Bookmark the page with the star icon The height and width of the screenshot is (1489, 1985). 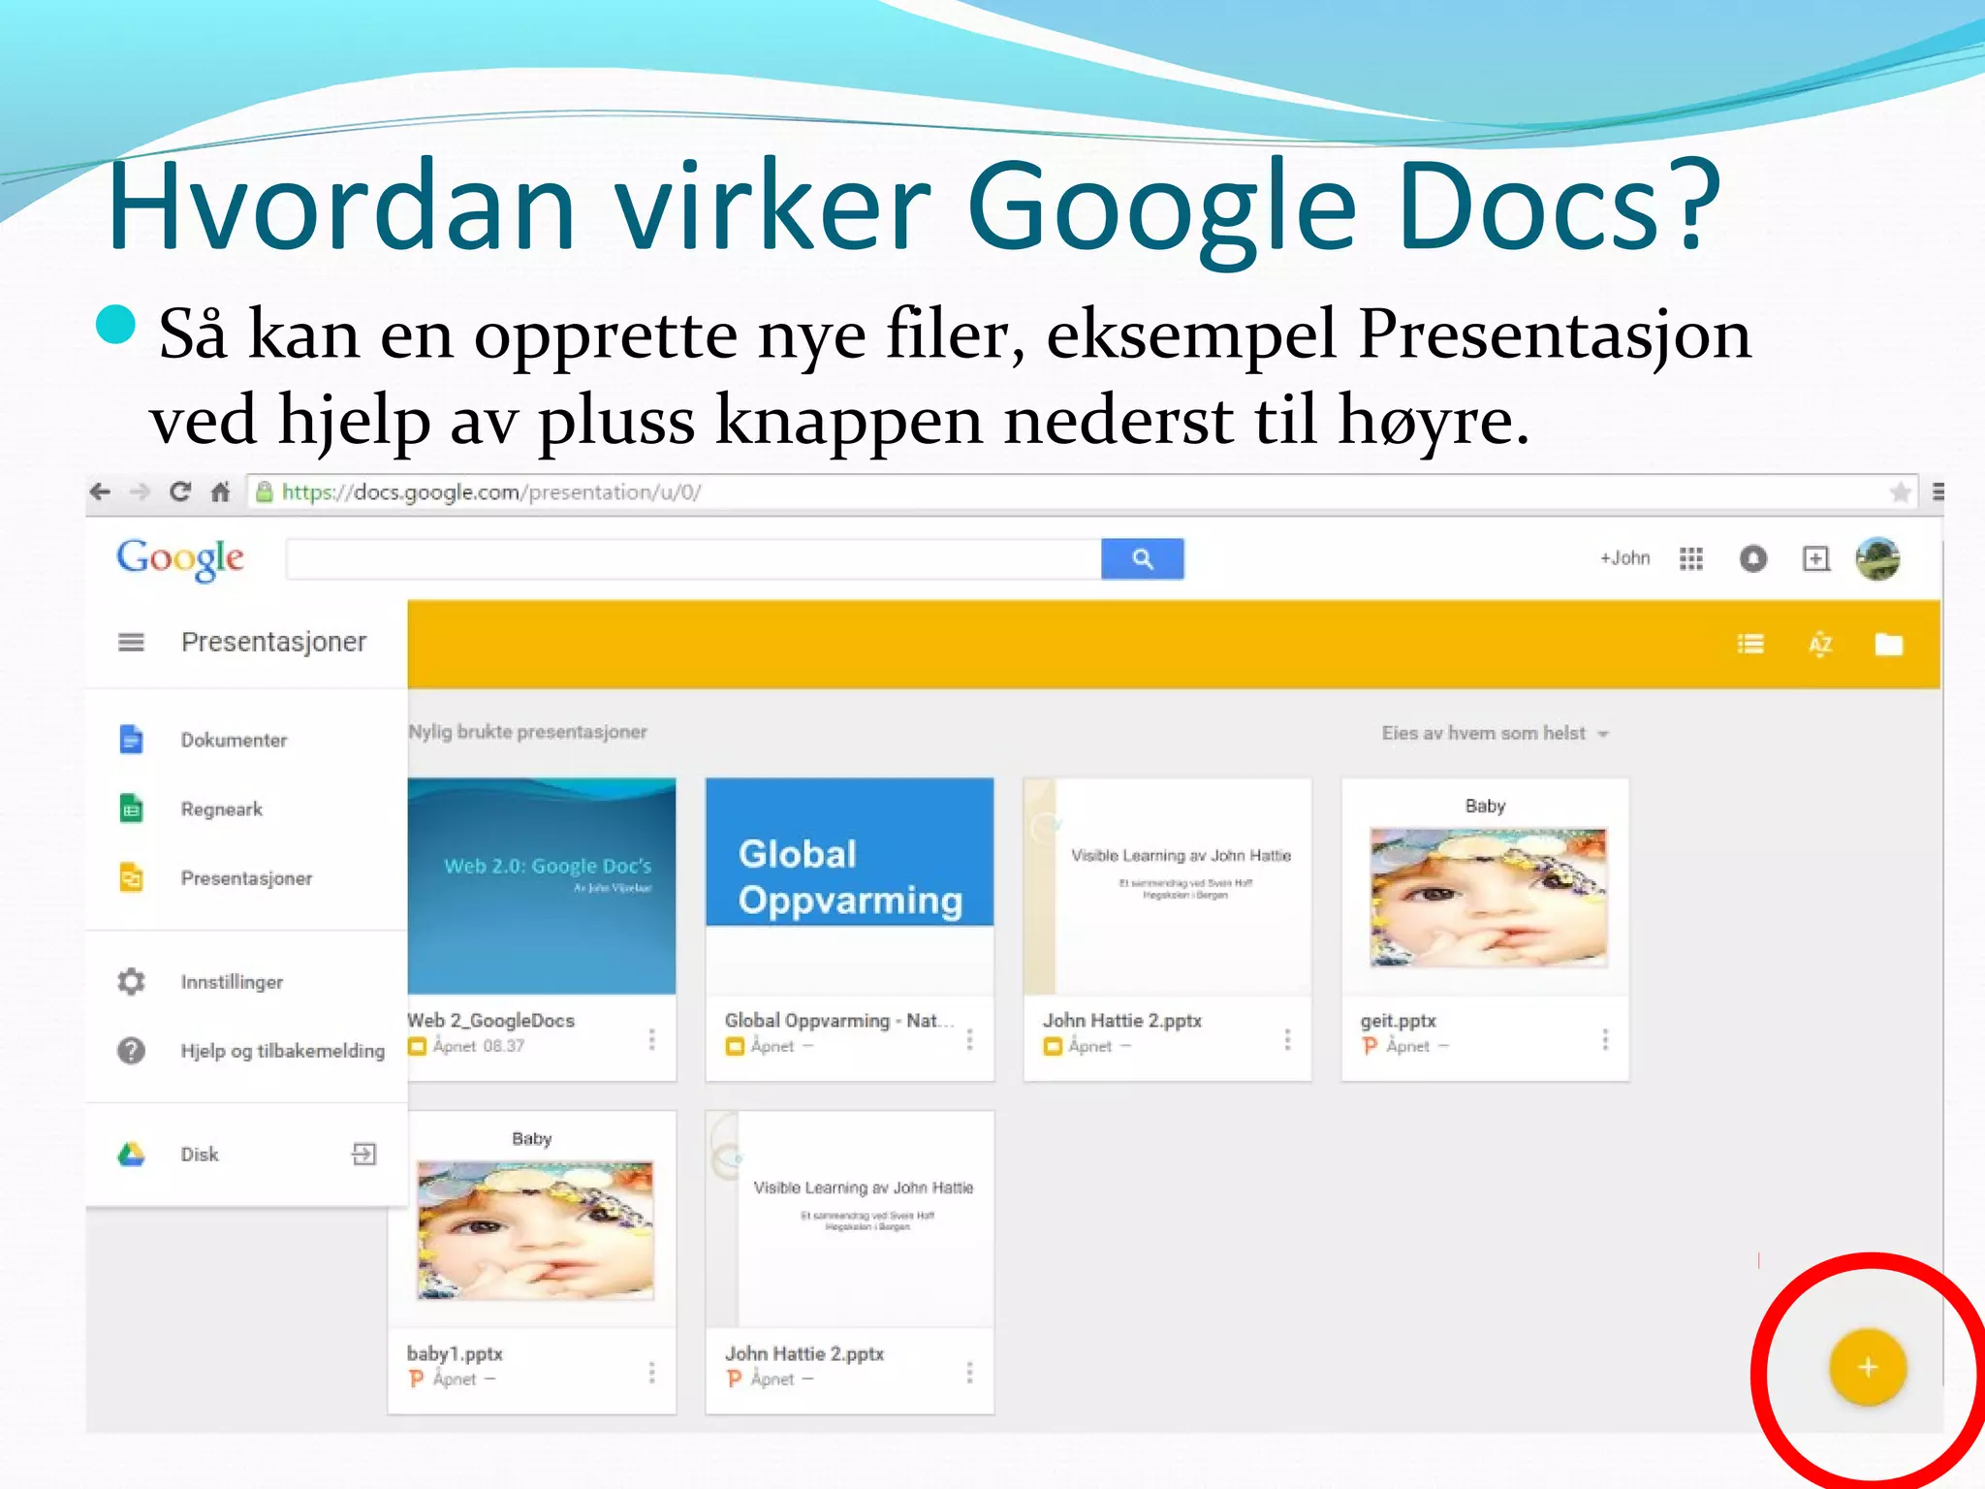coord(1900,492)
